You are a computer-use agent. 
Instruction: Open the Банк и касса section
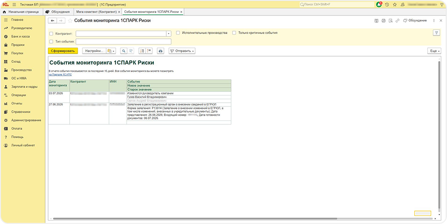(x=20, y=36)
